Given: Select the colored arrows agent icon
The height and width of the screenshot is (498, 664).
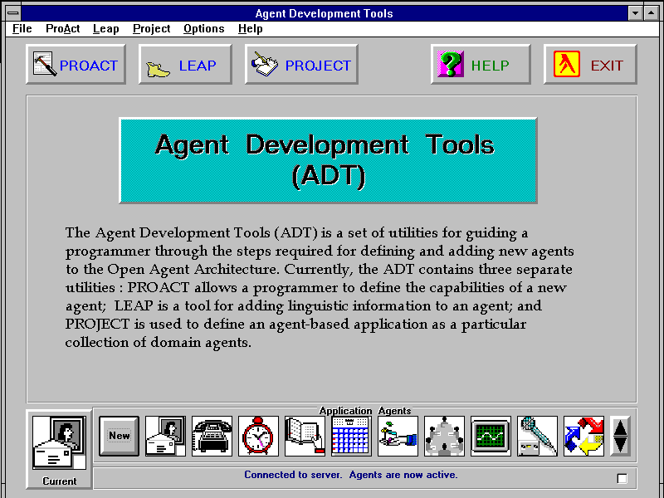Looking at the screenshot, I should 584,436.
